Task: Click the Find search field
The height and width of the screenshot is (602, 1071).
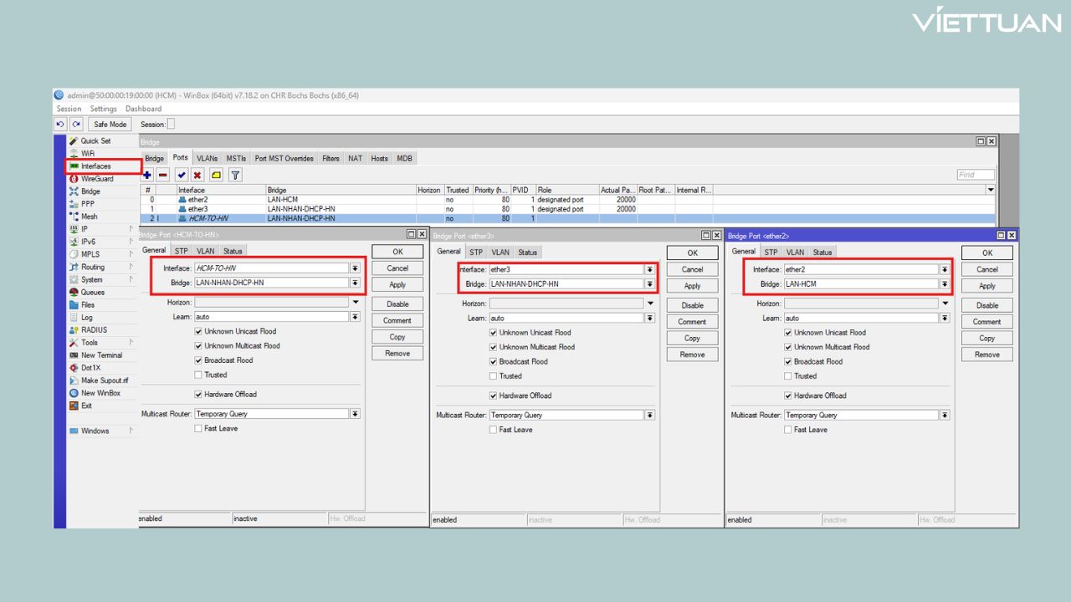Action: click(976, 175)
